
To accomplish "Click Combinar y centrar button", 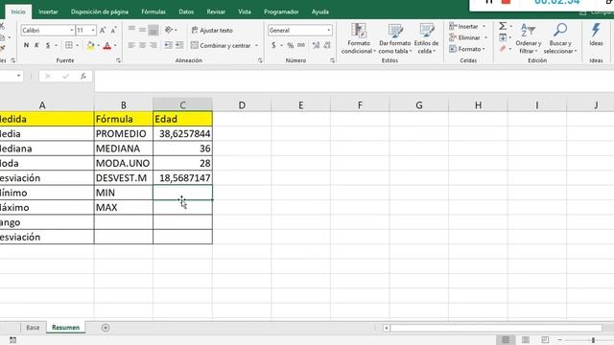I will click(221, 45).
